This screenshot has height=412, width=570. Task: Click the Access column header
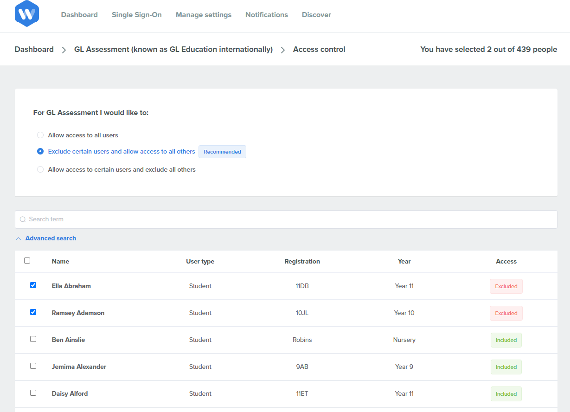pos(506,261)
